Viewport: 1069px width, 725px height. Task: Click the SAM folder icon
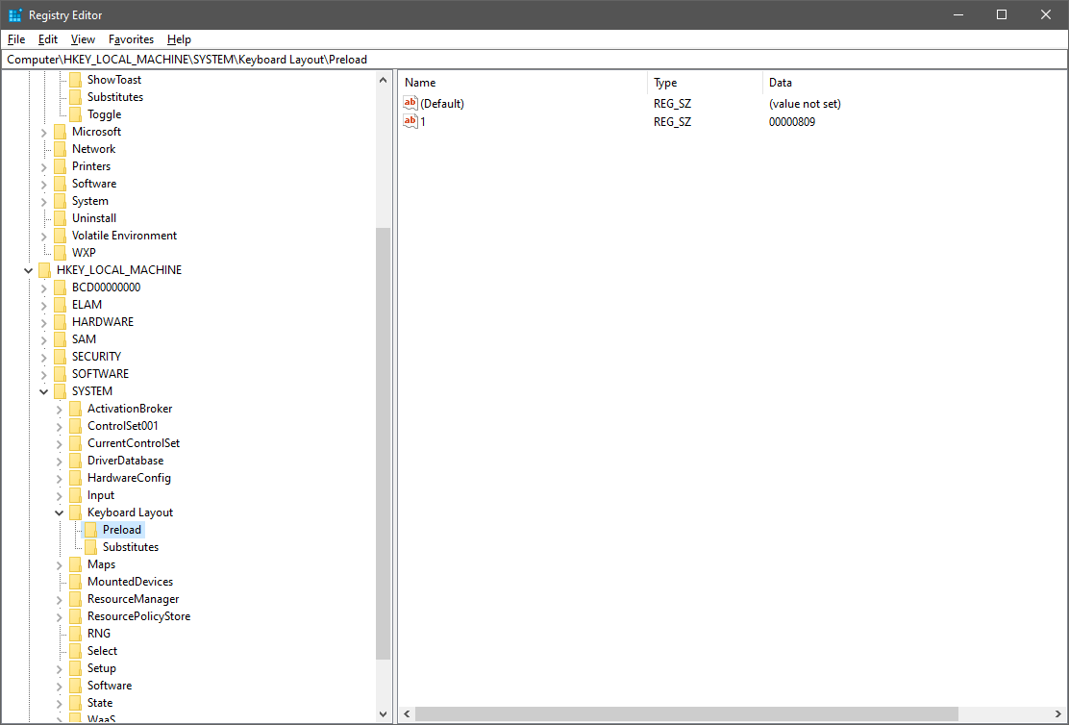pyautogui.click(x=61, y=339)
